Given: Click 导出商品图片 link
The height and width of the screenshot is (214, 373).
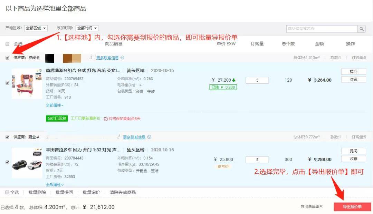Looking at the screenshot, I should coord(312,207).
